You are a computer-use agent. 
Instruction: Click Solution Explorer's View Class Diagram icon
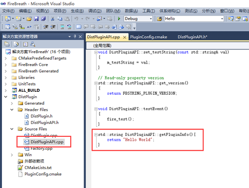(33, 44)
